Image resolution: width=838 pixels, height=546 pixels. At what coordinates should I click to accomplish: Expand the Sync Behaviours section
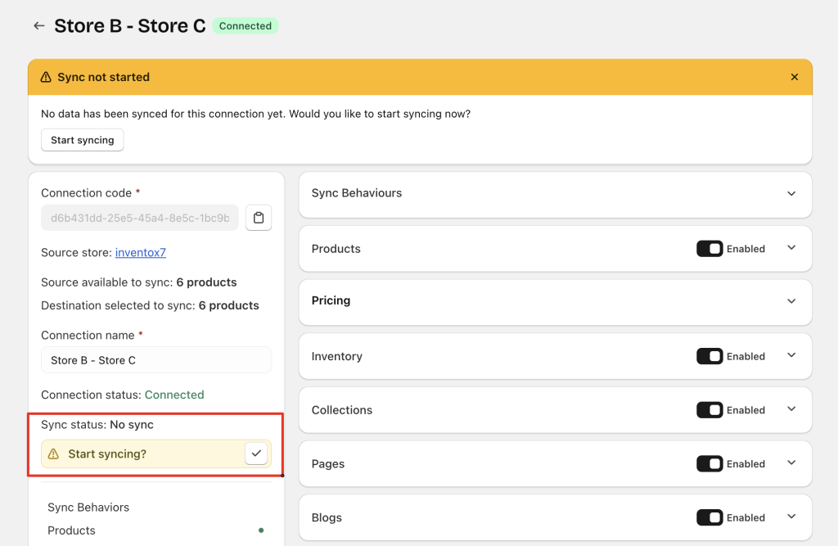tap(791, 194)
